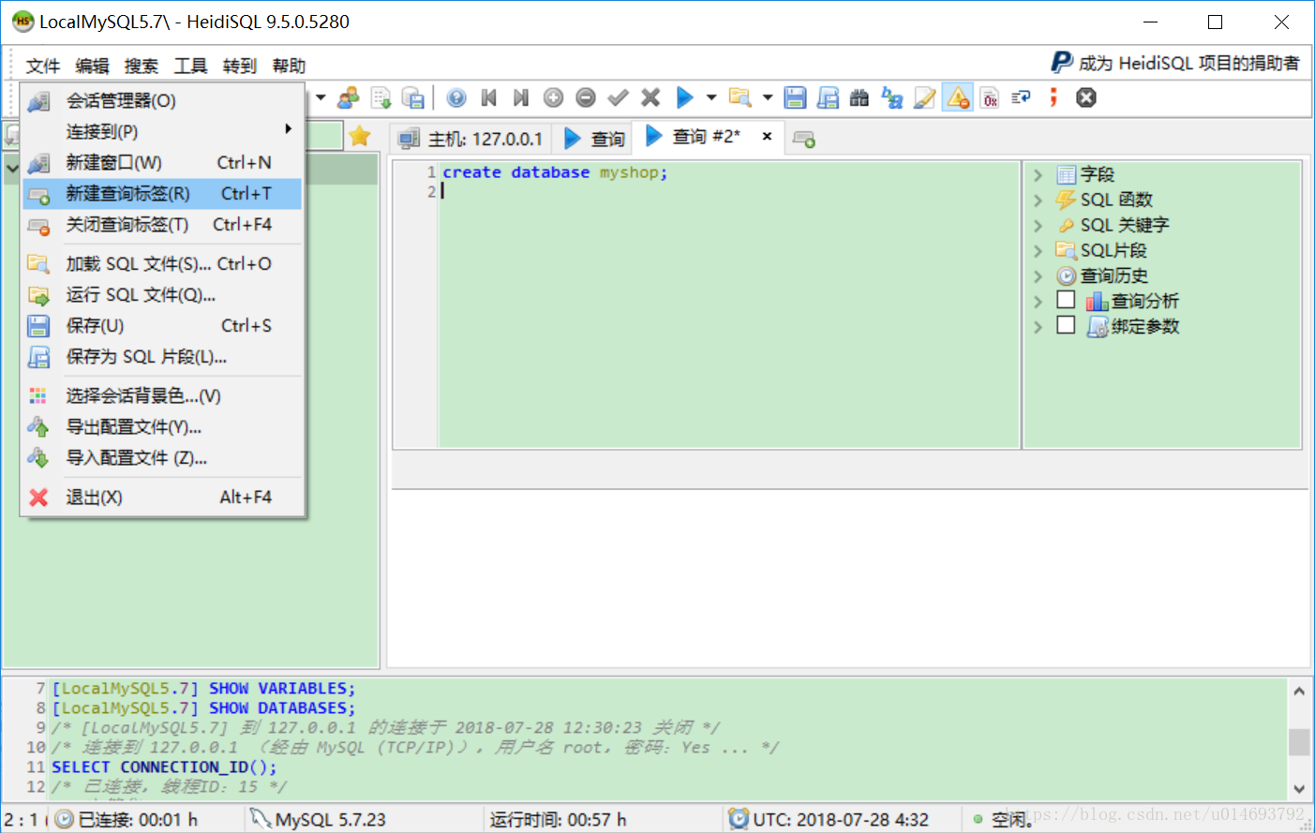Choose 保存为 SQL 片段(L) menu entry
Image resolution: width=1315 pixels, height=833 pixels.
pos(162,356)
